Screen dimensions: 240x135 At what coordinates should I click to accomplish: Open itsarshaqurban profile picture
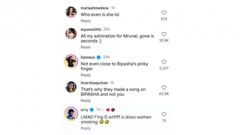71,87
